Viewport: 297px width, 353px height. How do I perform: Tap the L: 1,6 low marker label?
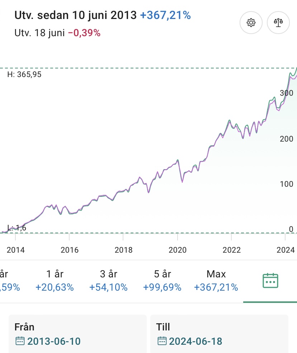click(x=16, y=228)
